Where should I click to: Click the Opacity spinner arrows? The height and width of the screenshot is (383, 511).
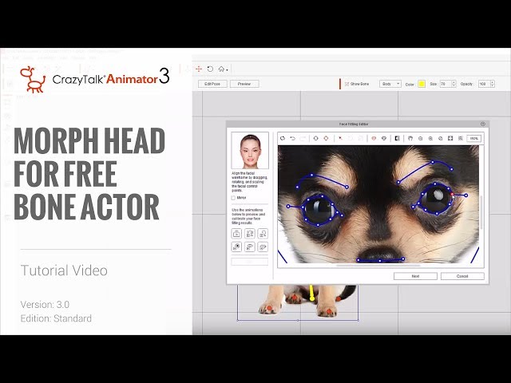(x=493, y=84)
